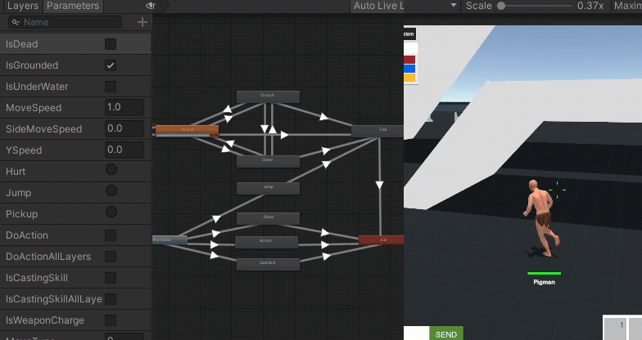Select the orange Stand default state node

click(x=187, y=131)
